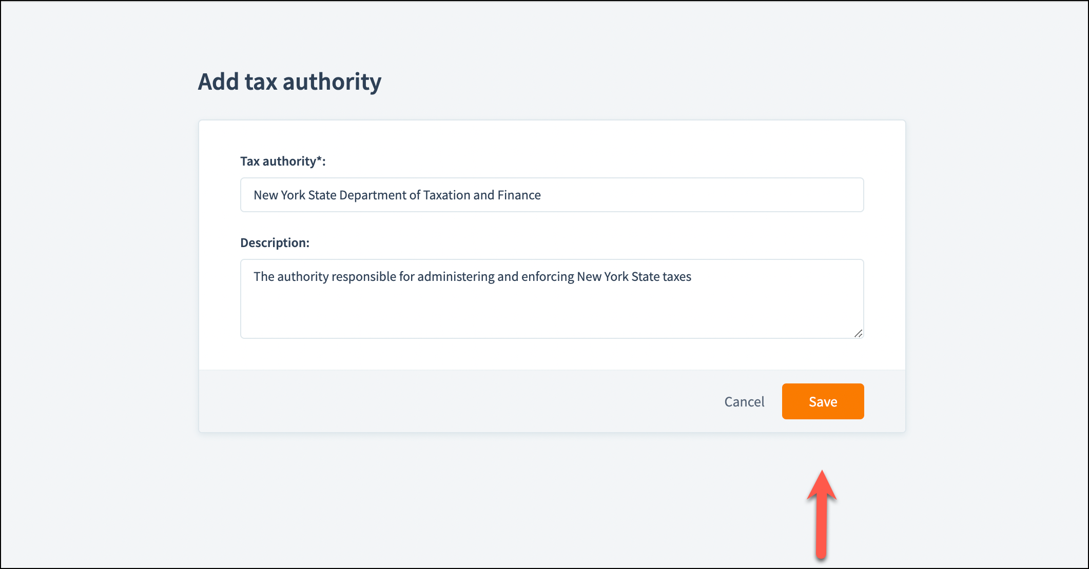Click the "Tax authority*:" field label
1089x569 pixels.
click(283, 161)
